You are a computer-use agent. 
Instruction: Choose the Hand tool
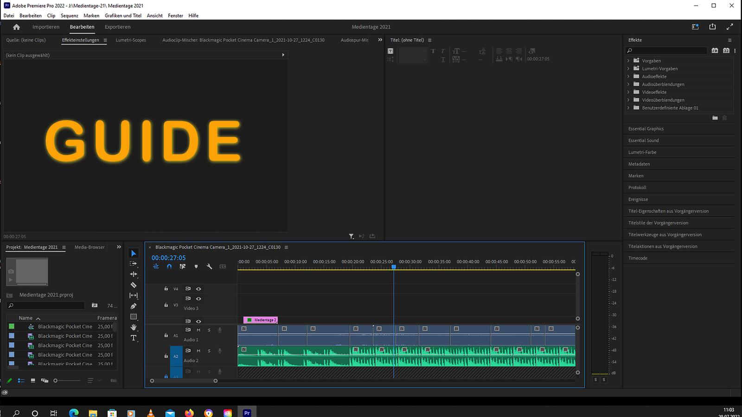click(134, 327)
